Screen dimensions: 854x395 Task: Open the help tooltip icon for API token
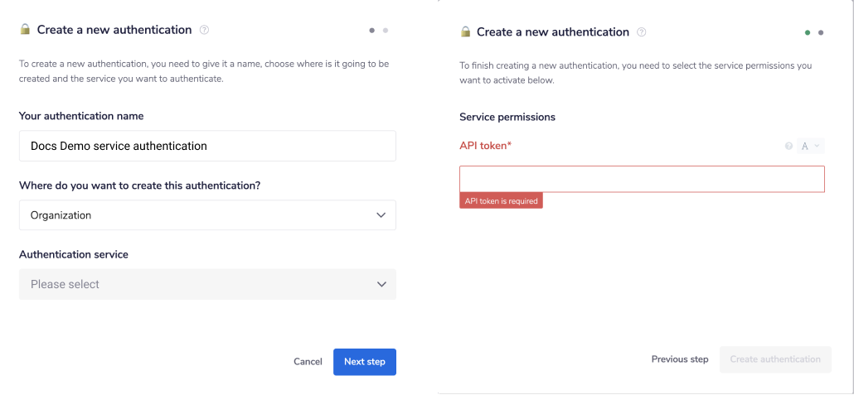[x=788, y=147]
